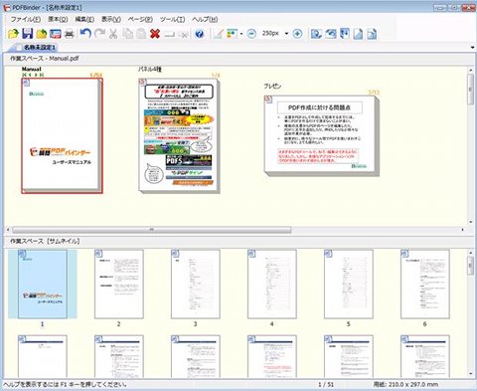
Task: Click the red X delete icon
Action: [x=155, y=34]
